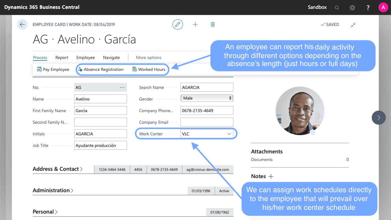Show More options

coord(149,57)
